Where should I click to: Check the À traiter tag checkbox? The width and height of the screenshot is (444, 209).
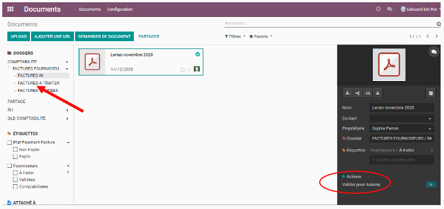tap(16, 172)
